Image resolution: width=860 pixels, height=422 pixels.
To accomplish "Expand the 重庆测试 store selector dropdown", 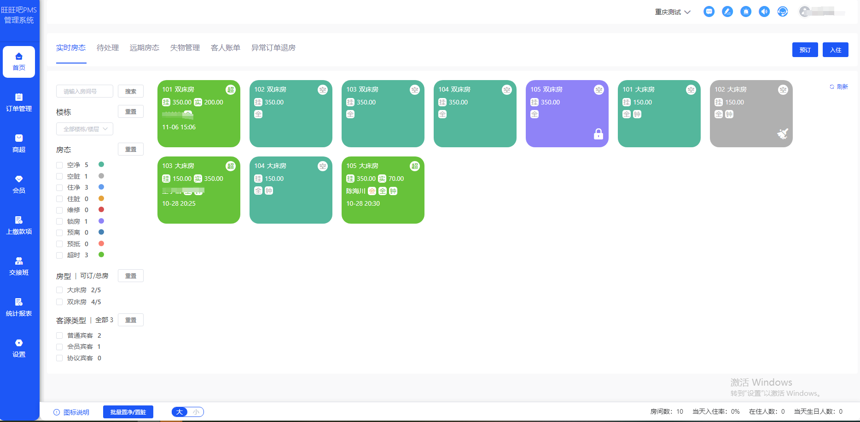I will (672, 12).
